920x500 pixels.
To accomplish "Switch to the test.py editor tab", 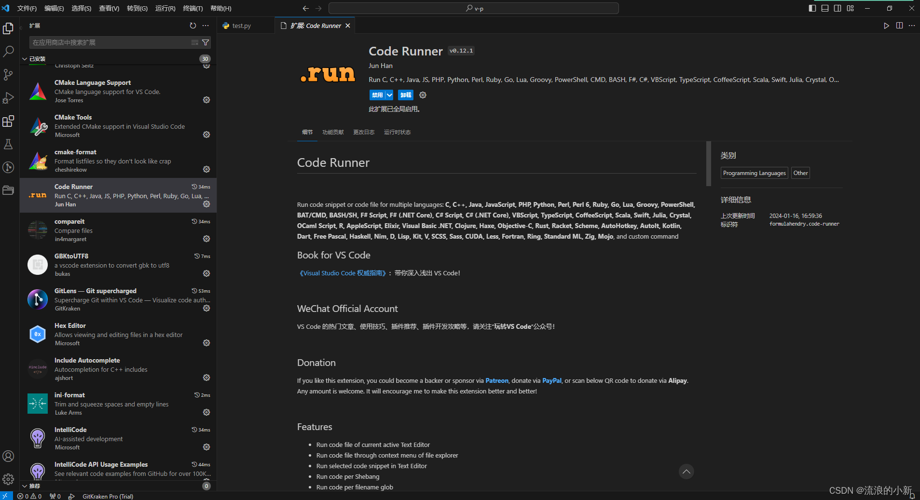I will (241, 26).
